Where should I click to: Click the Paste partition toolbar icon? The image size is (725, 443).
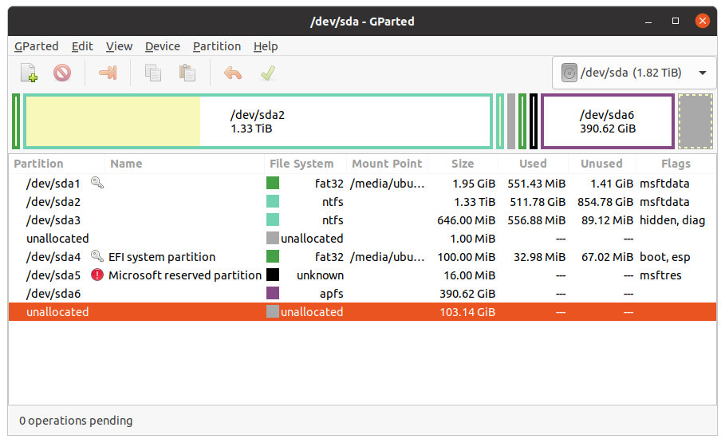pos(187,73)
